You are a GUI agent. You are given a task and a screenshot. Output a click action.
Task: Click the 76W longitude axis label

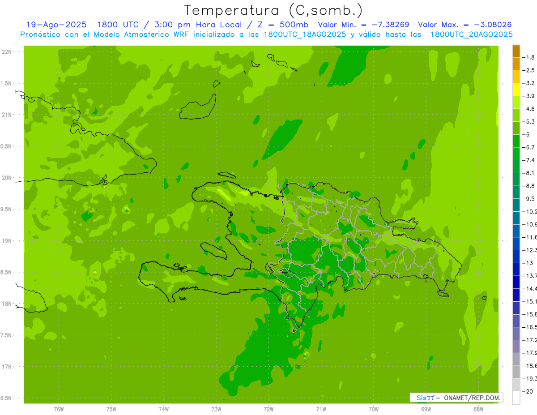point(59,409)
